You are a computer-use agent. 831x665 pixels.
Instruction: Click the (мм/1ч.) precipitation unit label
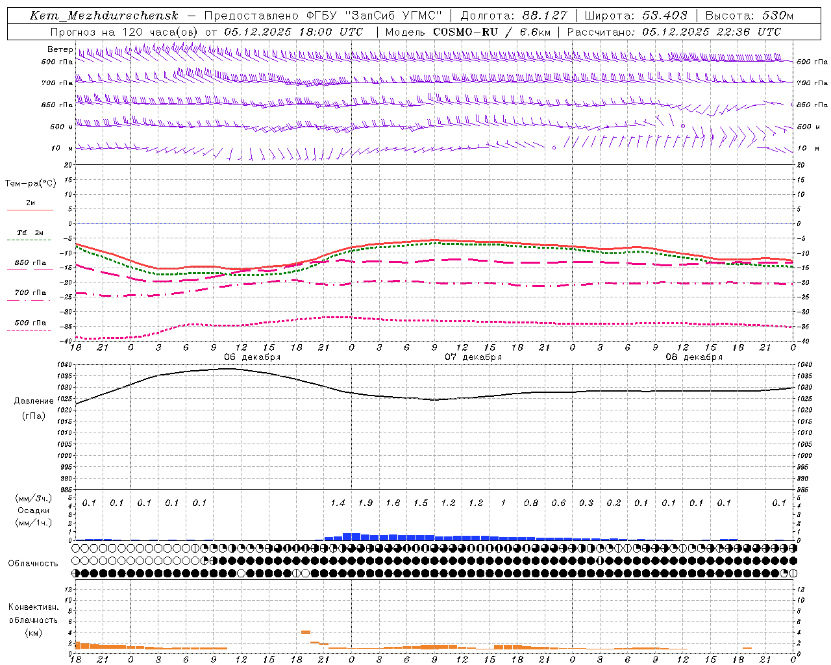click(34, 523)
